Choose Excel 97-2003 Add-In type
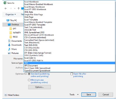The image size is (116, 99). coord(70,61)
